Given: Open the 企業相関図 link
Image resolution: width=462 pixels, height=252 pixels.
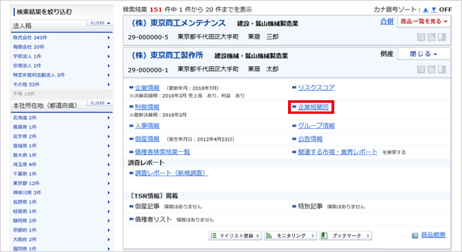Looking at the screenshot, I should (313, 107).
